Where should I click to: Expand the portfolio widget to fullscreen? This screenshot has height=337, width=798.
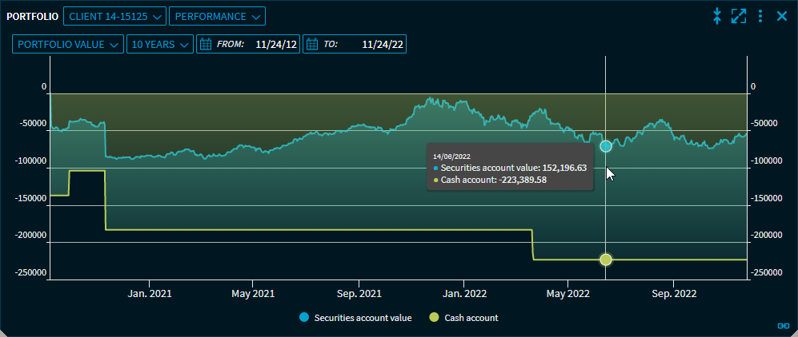pos(738,16)
